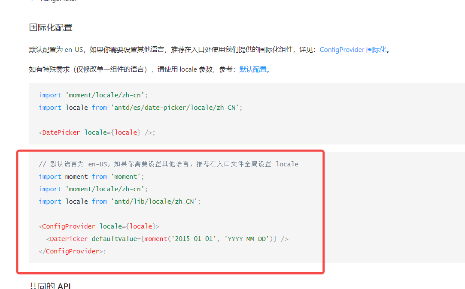Open the 默认配置 link
The image size is (465, 289).
coord(253,69)
